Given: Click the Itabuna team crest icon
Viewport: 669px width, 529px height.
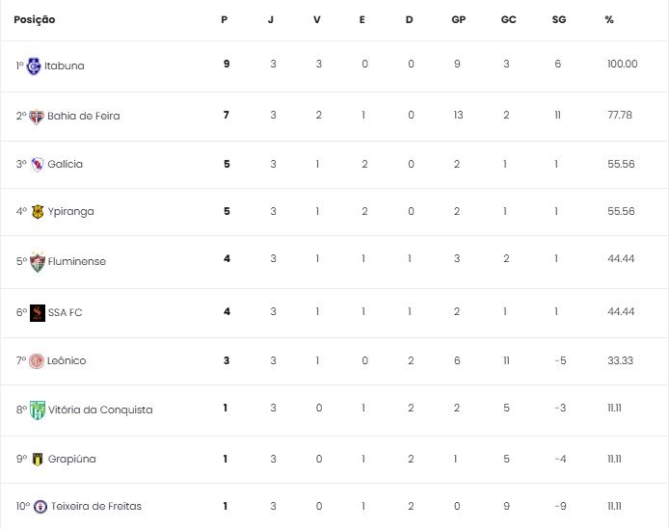Looking at the screenshot, I should (x=34, y=66).
